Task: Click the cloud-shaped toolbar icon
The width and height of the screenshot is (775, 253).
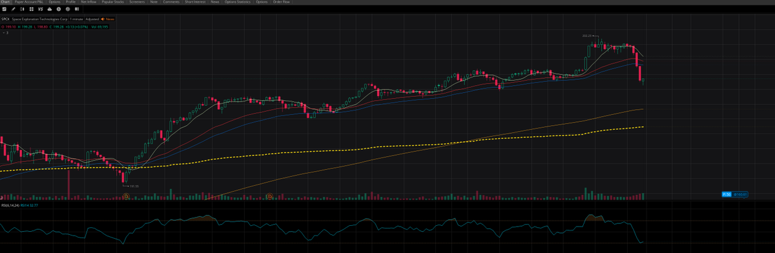Action: click(x=50, y=10)
